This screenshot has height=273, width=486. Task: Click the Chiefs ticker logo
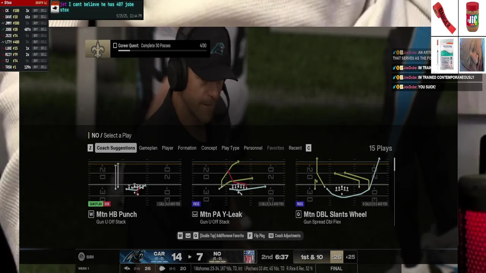pyautogui.click(x=162, y=268)
